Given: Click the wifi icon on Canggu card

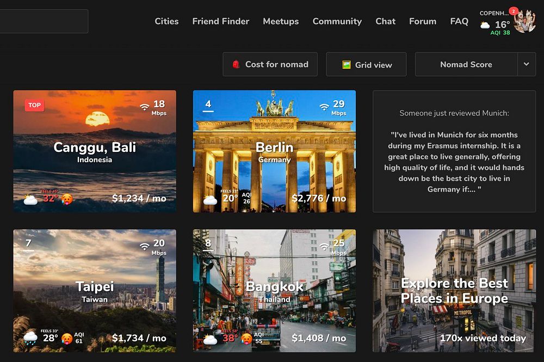Looking at the screenshot, I should pyautogui.click(x=145, y=107).
